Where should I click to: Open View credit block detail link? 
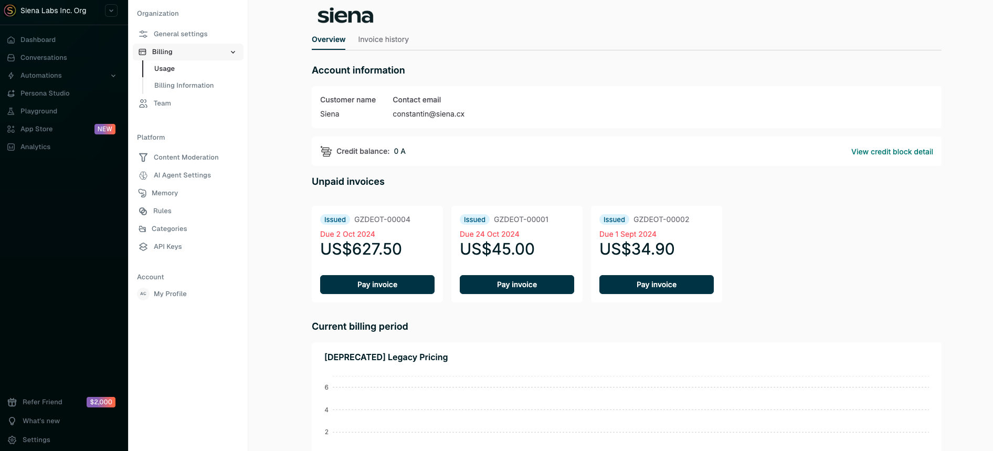point(892,152)
